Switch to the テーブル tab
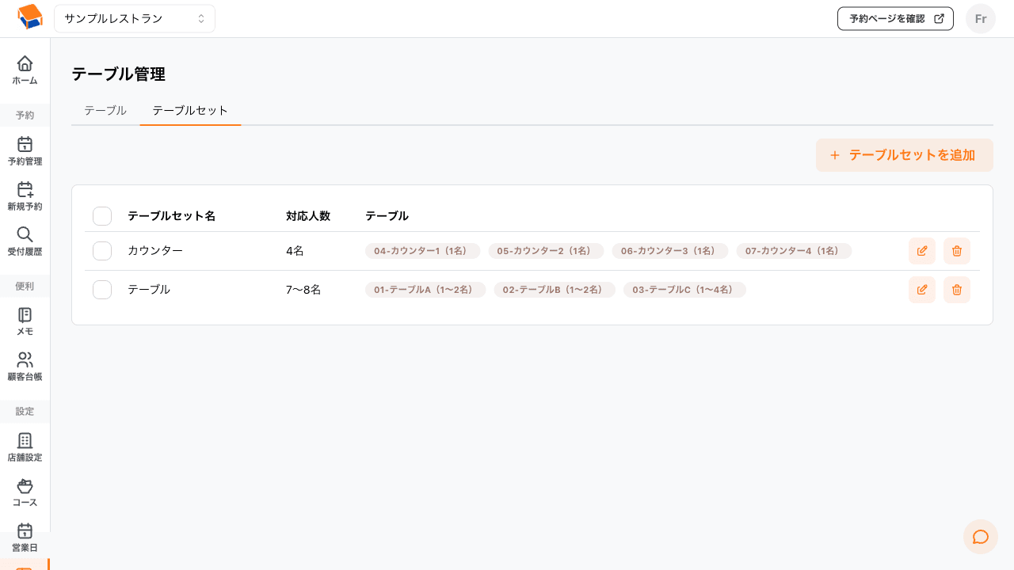The image size is (1014, 570). click(105, 111)
